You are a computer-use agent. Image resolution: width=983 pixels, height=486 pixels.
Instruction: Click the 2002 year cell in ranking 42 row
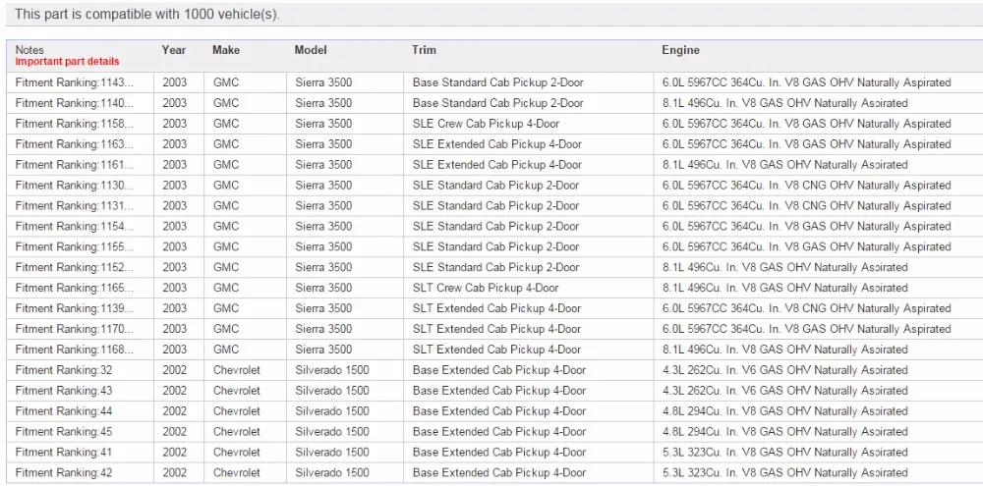click(x=179, y=472)
